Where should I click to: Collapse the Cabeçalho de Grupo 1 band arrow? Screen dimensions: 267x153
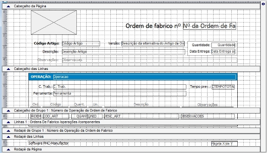[8, 111]
